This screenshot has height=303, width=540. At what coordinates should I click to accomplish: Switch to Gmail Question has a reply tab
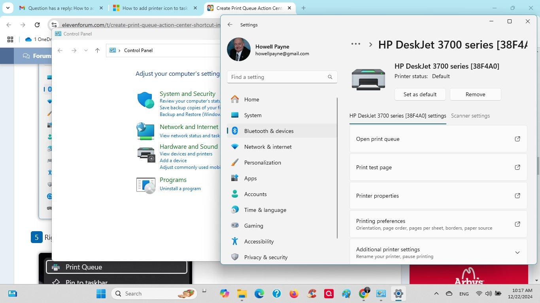pyautogui.click(x=61, y=8)
